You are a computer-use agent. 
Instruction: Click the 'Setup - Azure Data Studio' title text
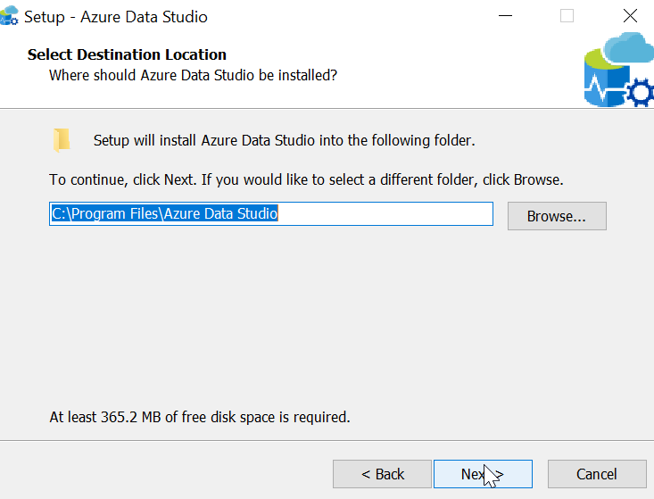116,17
